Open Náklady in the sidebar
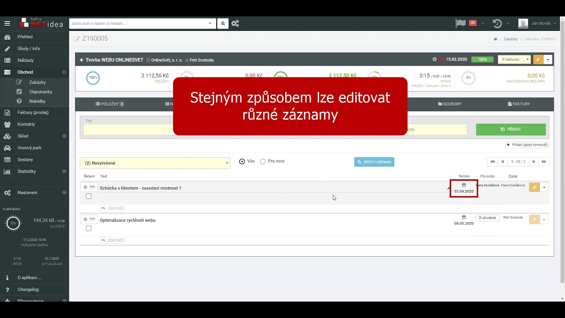The height and width of the screenshot is (318, 565). pyautogui.click(x=26, y=60)
